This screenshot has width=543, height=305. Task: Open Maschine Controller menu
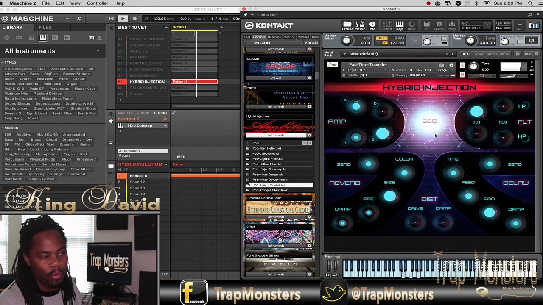point(97,3)
